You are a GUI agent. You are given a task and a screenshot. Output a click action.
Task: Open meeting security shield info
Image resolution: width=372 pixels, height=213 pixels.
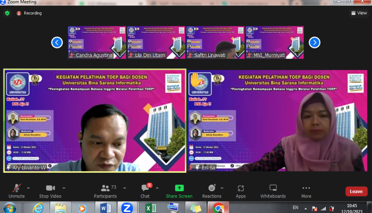coord(7,13)
